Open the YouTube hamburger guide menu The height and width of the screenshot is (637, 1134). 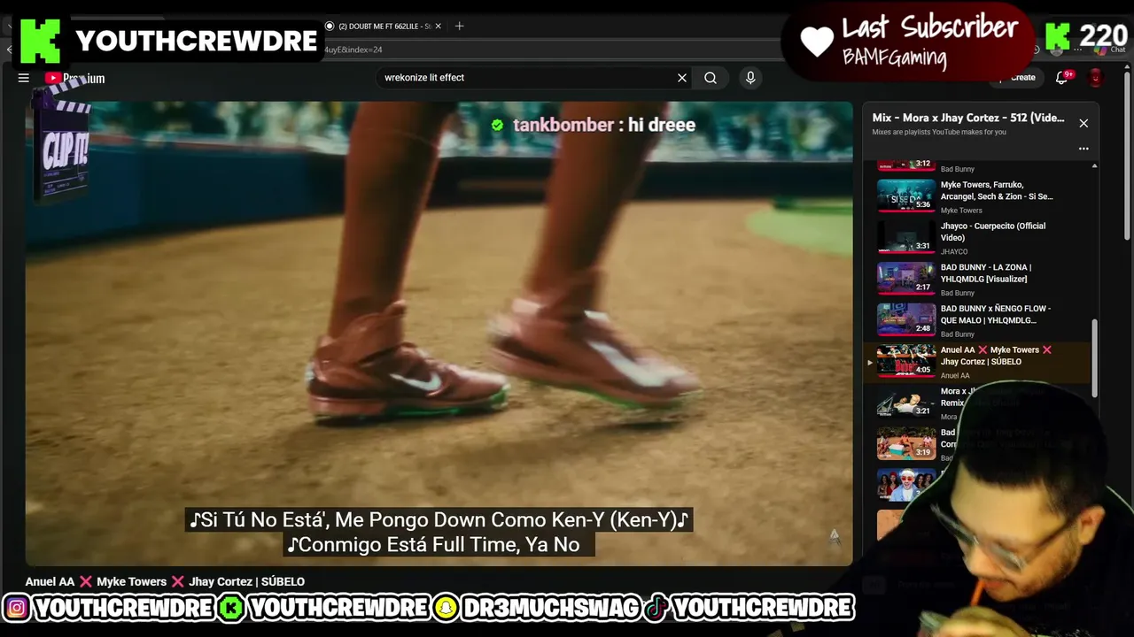24,78
